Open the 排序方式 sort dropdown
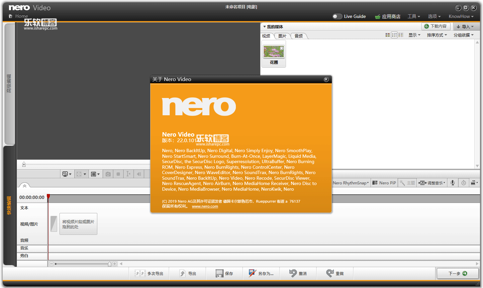This screenshot has height=288, width=483. tap(437, 35)
